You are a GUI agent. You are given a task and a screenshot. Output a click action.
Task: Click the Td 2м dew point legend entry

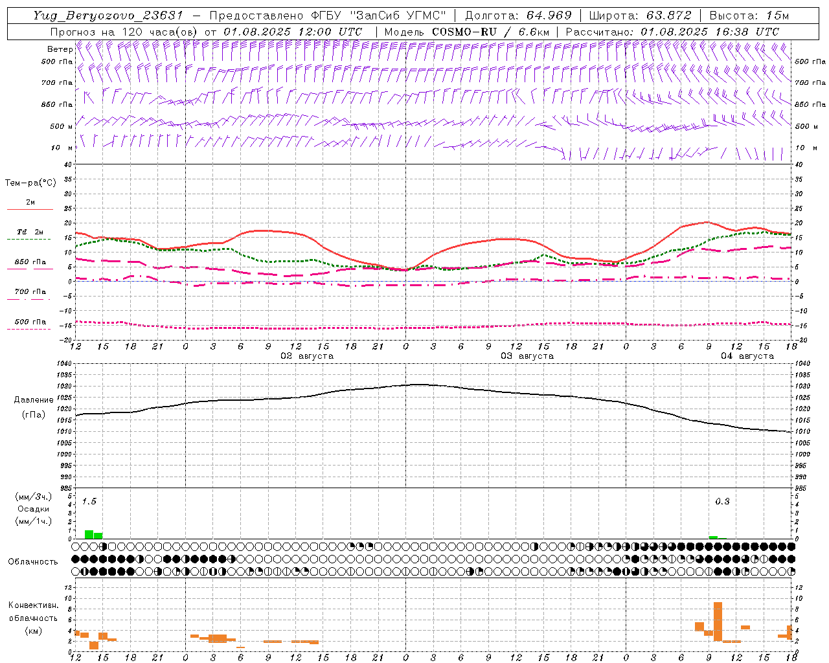pos(30,232)
